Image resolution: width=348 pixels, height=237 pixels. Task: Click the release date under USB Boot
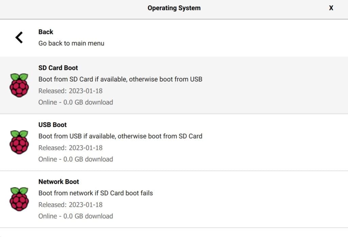coord(70,148)
